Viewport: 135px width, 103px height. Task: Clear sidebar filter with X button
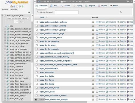pyautogui.click(x=28, y=18)
